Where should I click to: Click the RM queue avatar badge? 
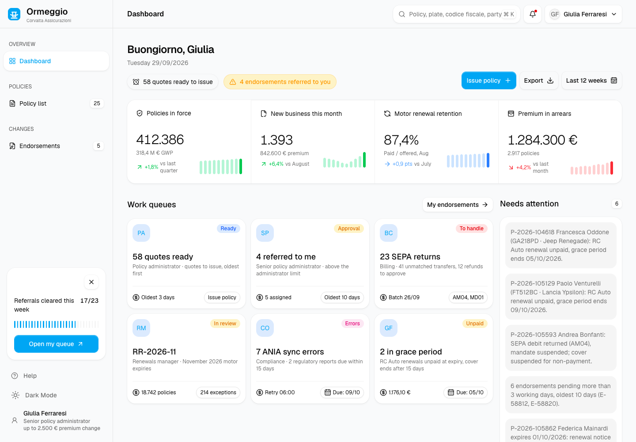click(x=141, y=328)
